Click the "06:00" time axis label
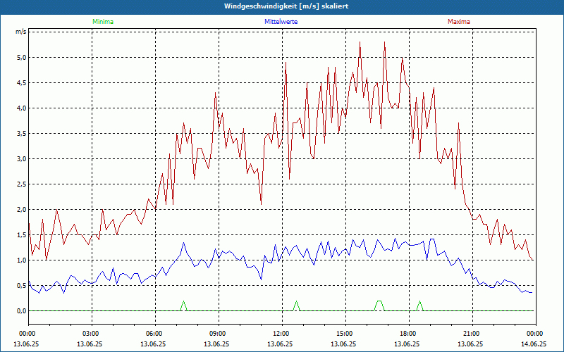This screenshot has height=352, width=564. (155, 334)
